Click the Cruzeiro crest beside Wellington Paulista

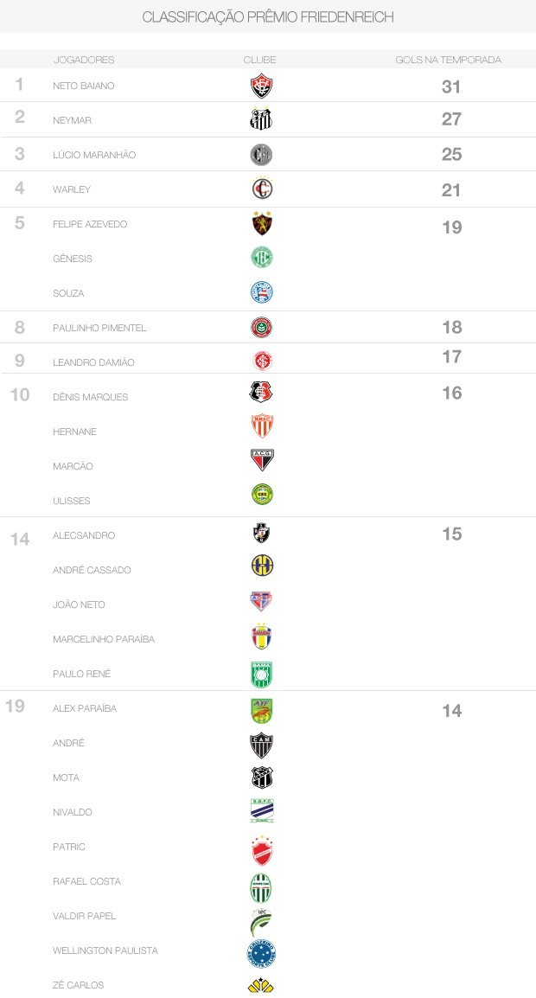click(x=261, y=953)
